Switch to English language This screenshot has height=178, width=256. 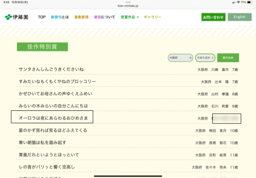[240, 17]
